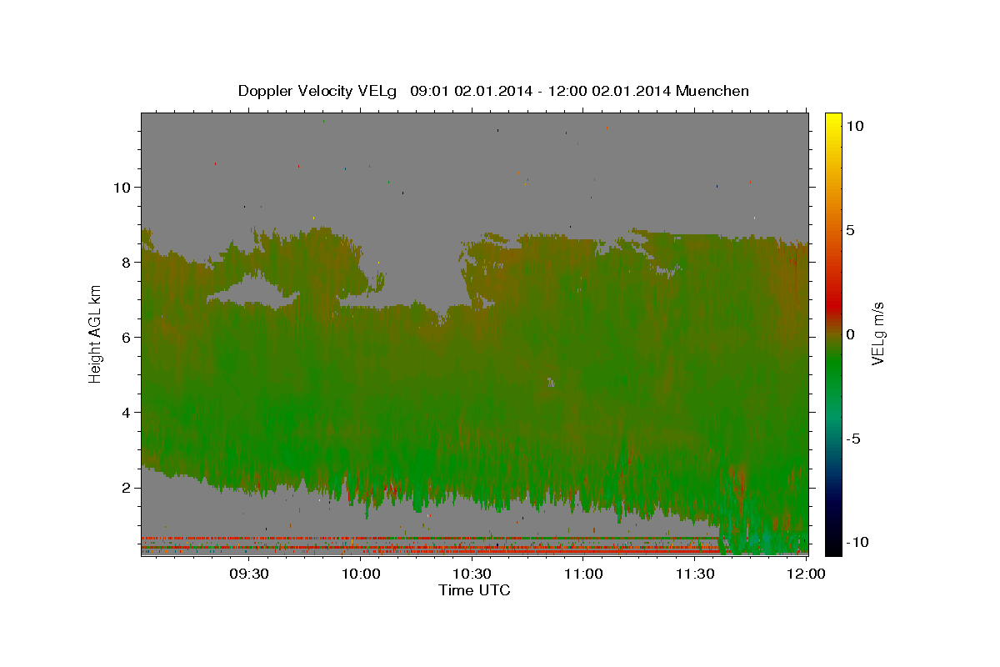1000x667 pixels.
Task: Click the colorbar value -5
Action: tap(853, 438)
